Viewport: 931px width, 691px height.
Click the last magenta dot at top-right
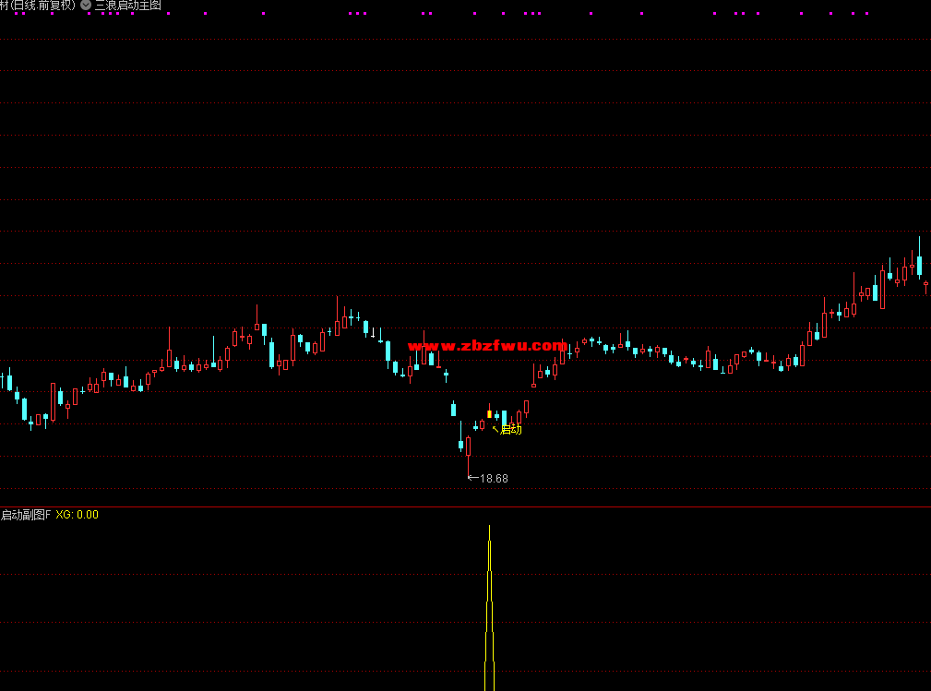[x=866, y=14]
